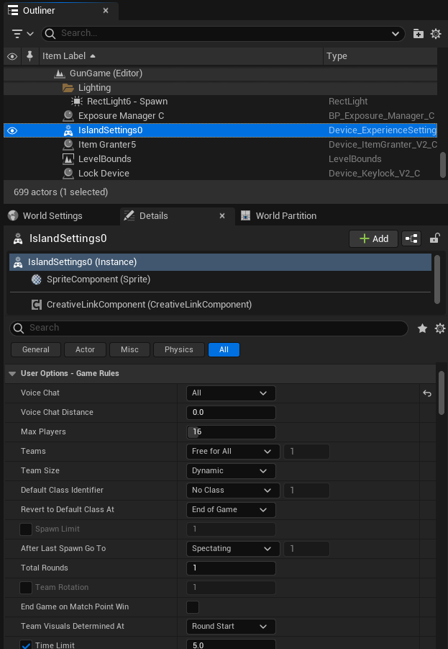Enable the Spawn Limit checkbox
448x649 pixels.
coord(26,529)
